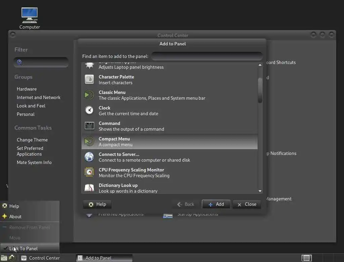
Task: Open Internet and Network group
Action: [x=38, y=97]
